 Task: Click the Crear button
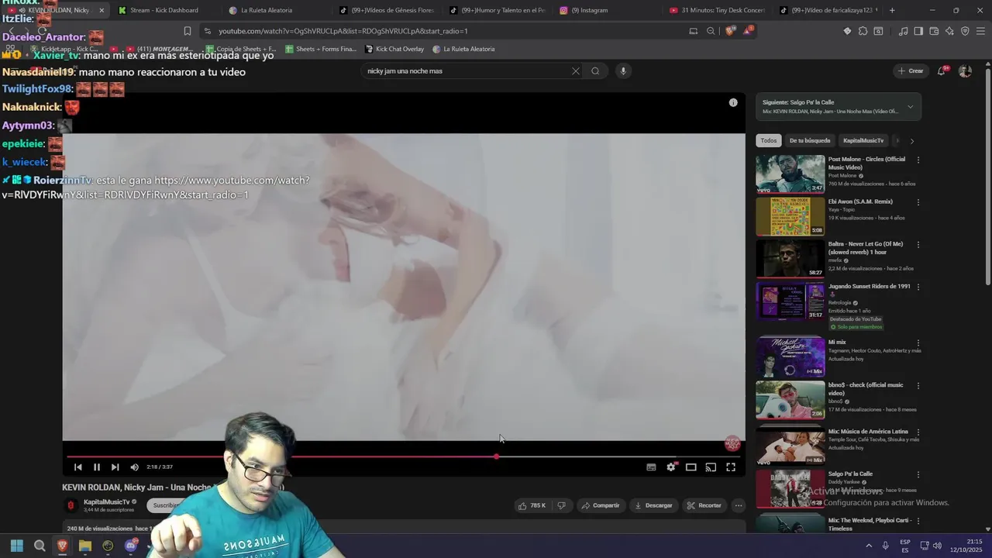click(x=911, y=71)
